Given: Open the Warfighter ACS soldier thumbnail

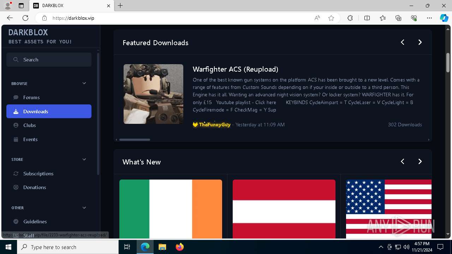Looking at the screenshot, I should [153, 94].
